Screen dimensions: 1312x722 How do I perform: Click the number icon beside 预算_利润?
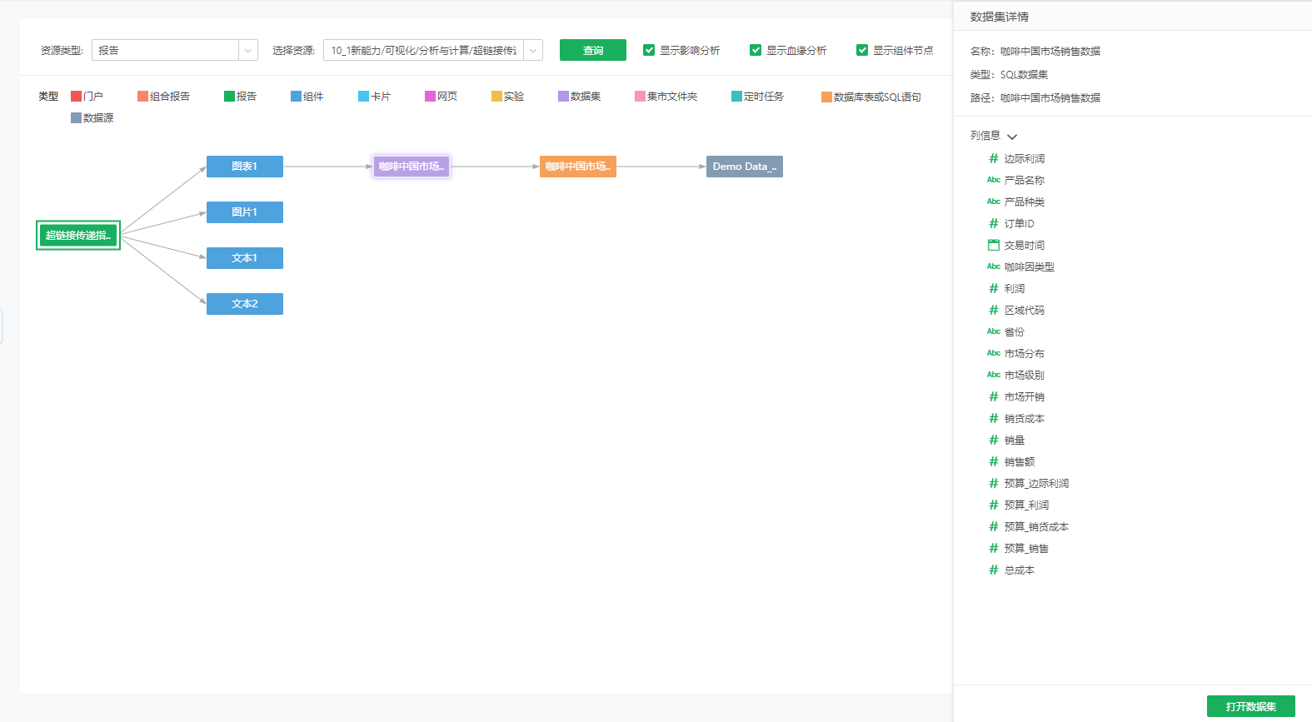pos(993,505)
